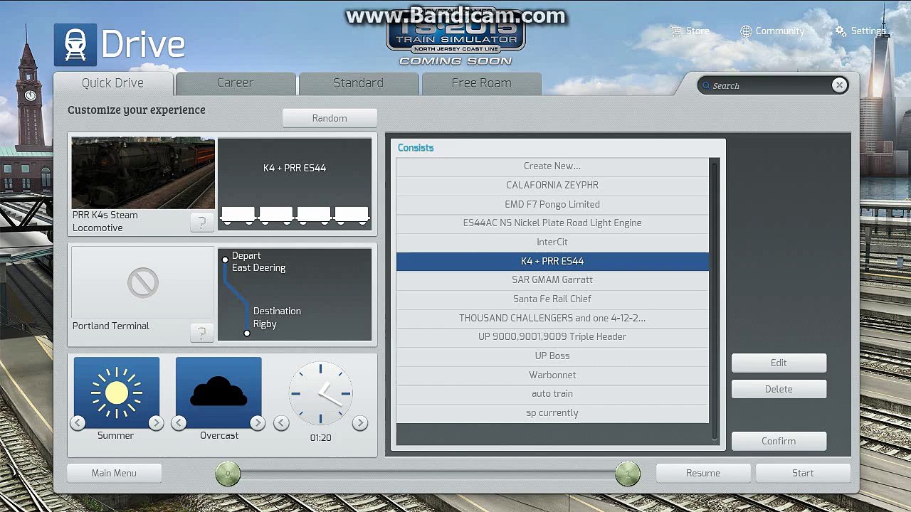Select EMD F7 Pongo Limited consist
The width and height of the screenshot is (911, 512).
pos(552,204)
